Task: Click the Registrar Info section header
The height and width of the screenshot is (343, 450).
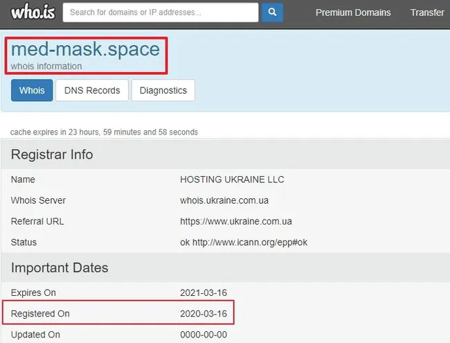Action: tap(52, 155)
